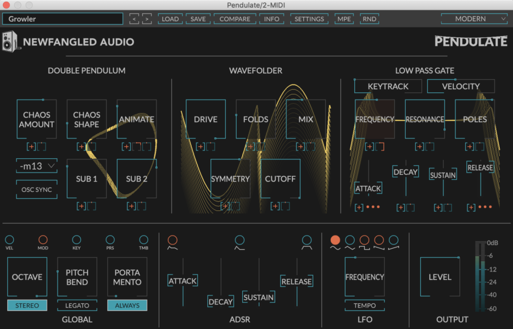
Task: Add modulation under Drive with plus
Action: (200, 146)
